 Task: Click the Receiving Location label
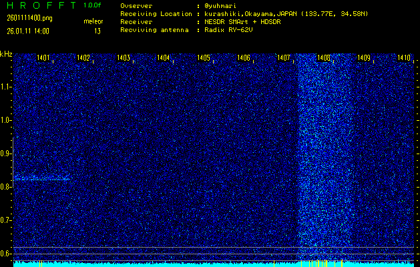pyautogui.click(x=156, y=14)
